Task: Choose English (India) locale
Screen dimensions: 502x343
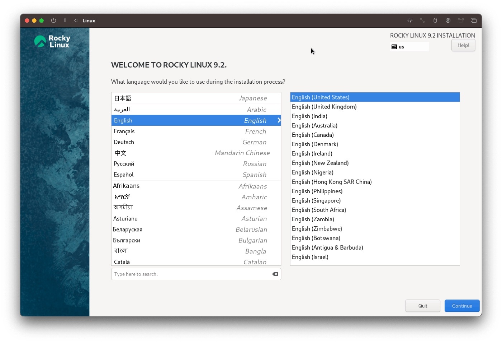Action: [x=375, y=116]
